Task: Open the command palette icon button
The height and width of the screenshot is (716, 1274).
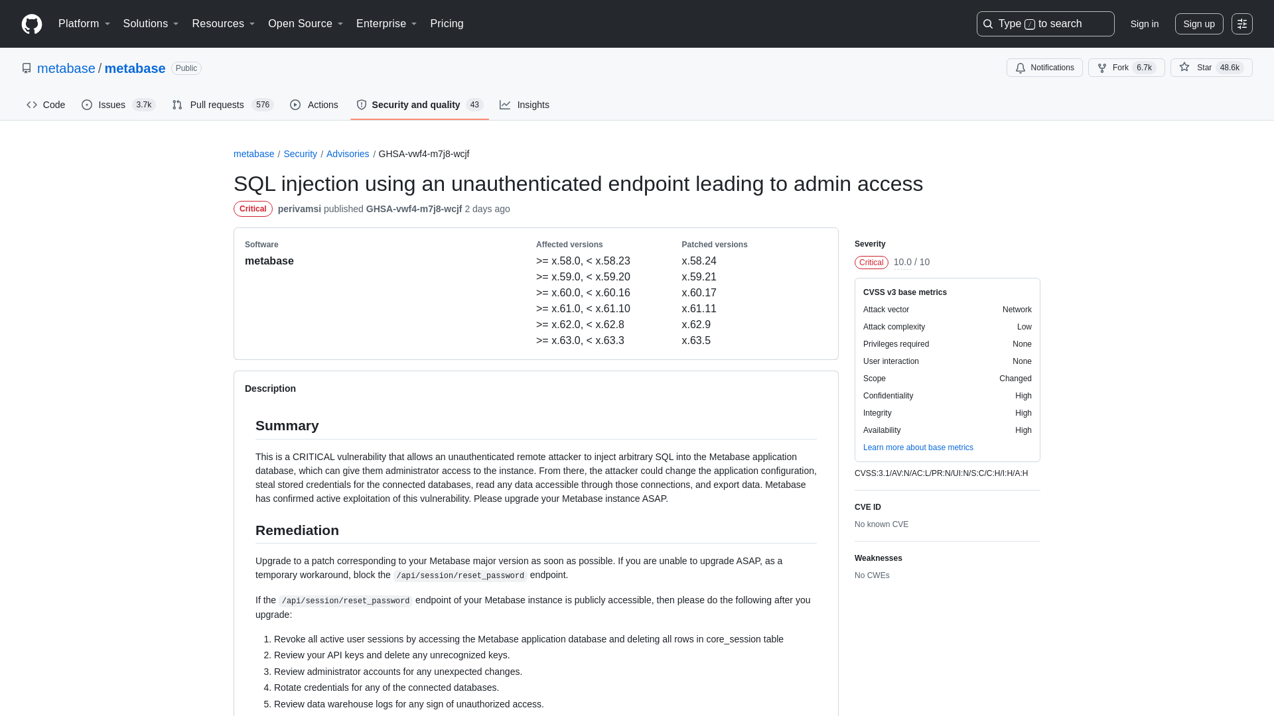Action: point(1242,24)
